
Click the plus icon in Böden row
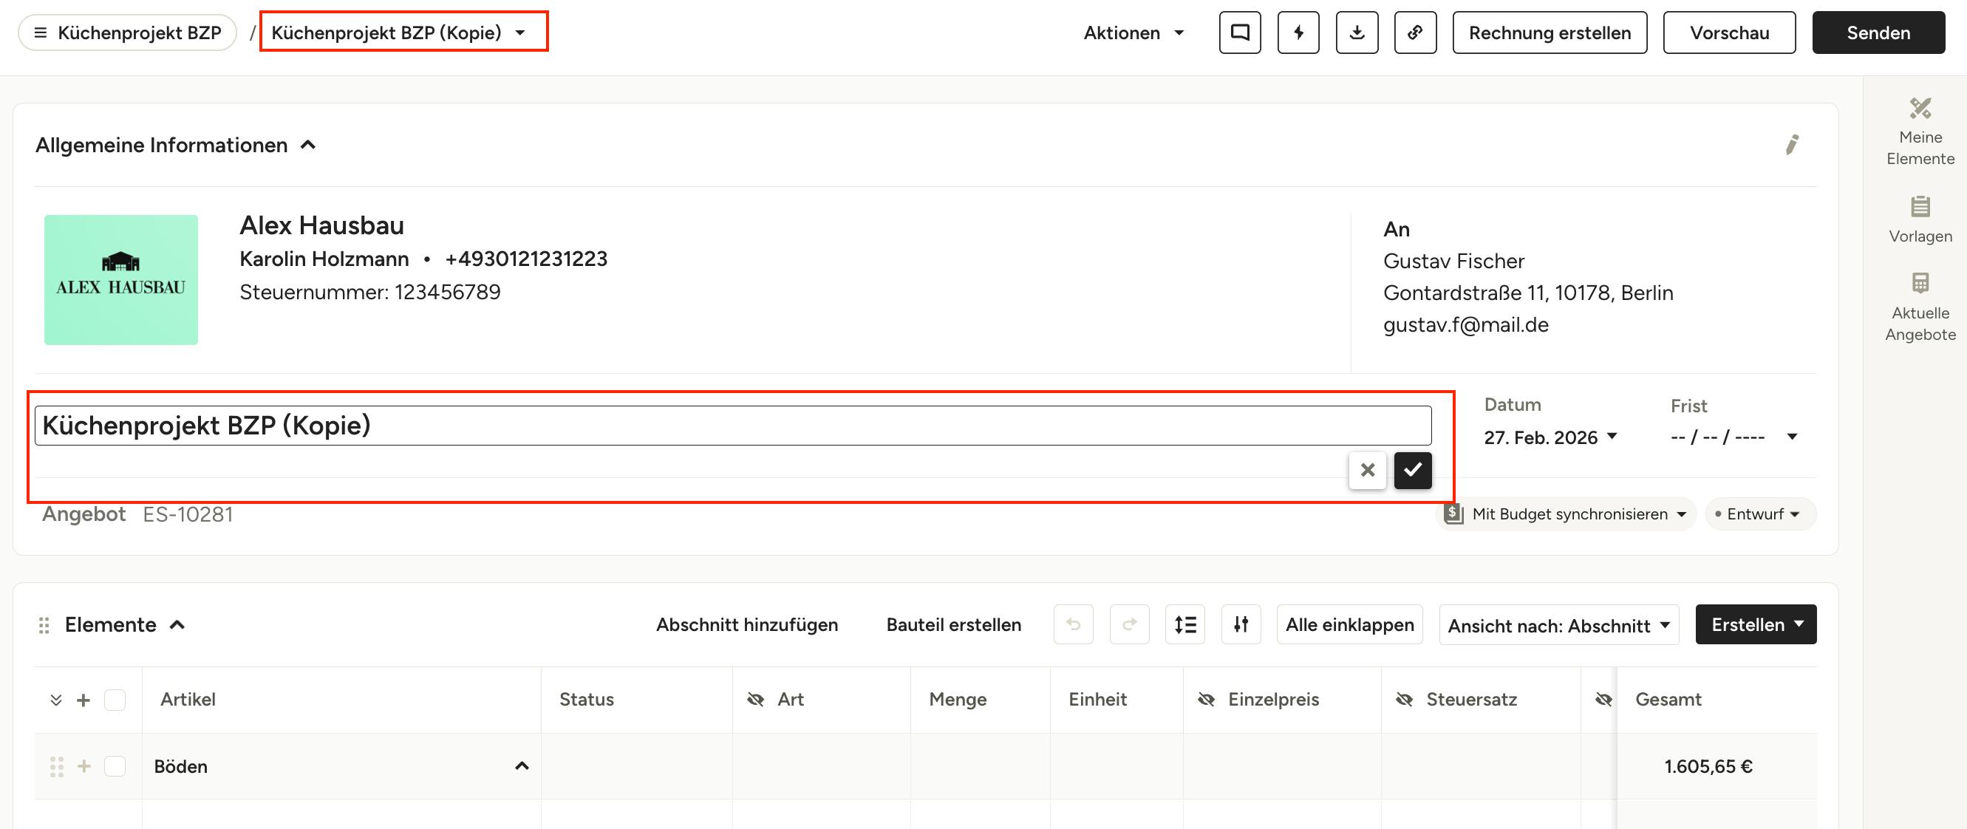coord(84,765)
